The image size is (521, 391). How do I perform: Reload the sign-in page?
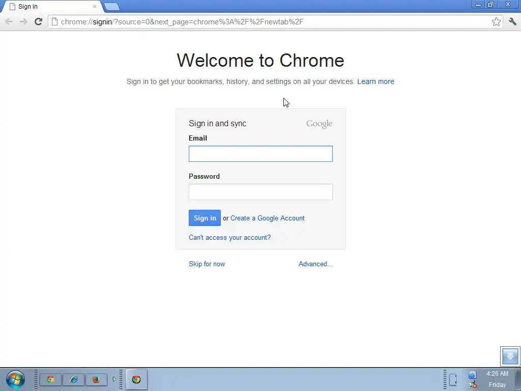(x=39, y=22)
